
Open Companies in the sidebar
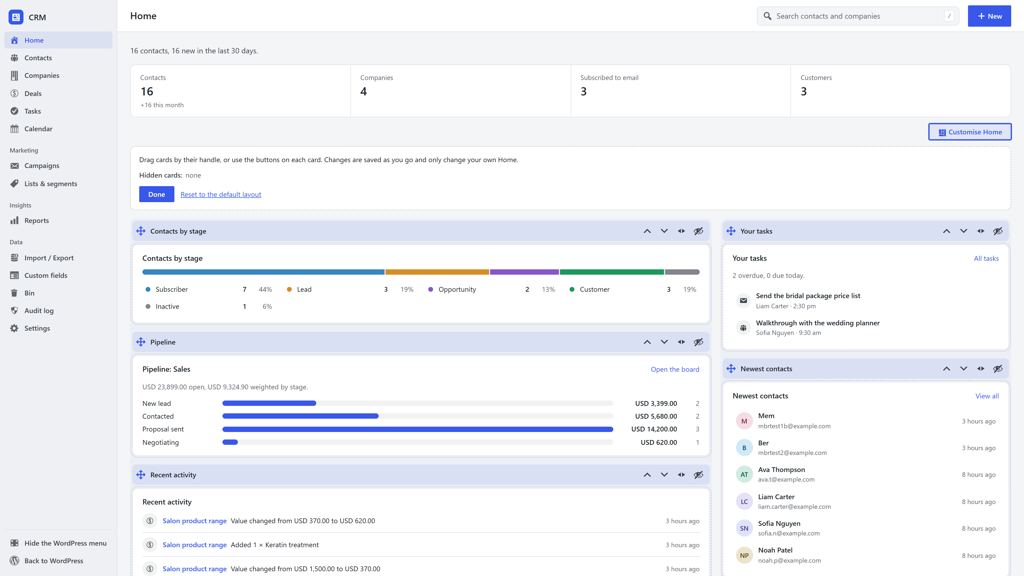coord(58,75)
